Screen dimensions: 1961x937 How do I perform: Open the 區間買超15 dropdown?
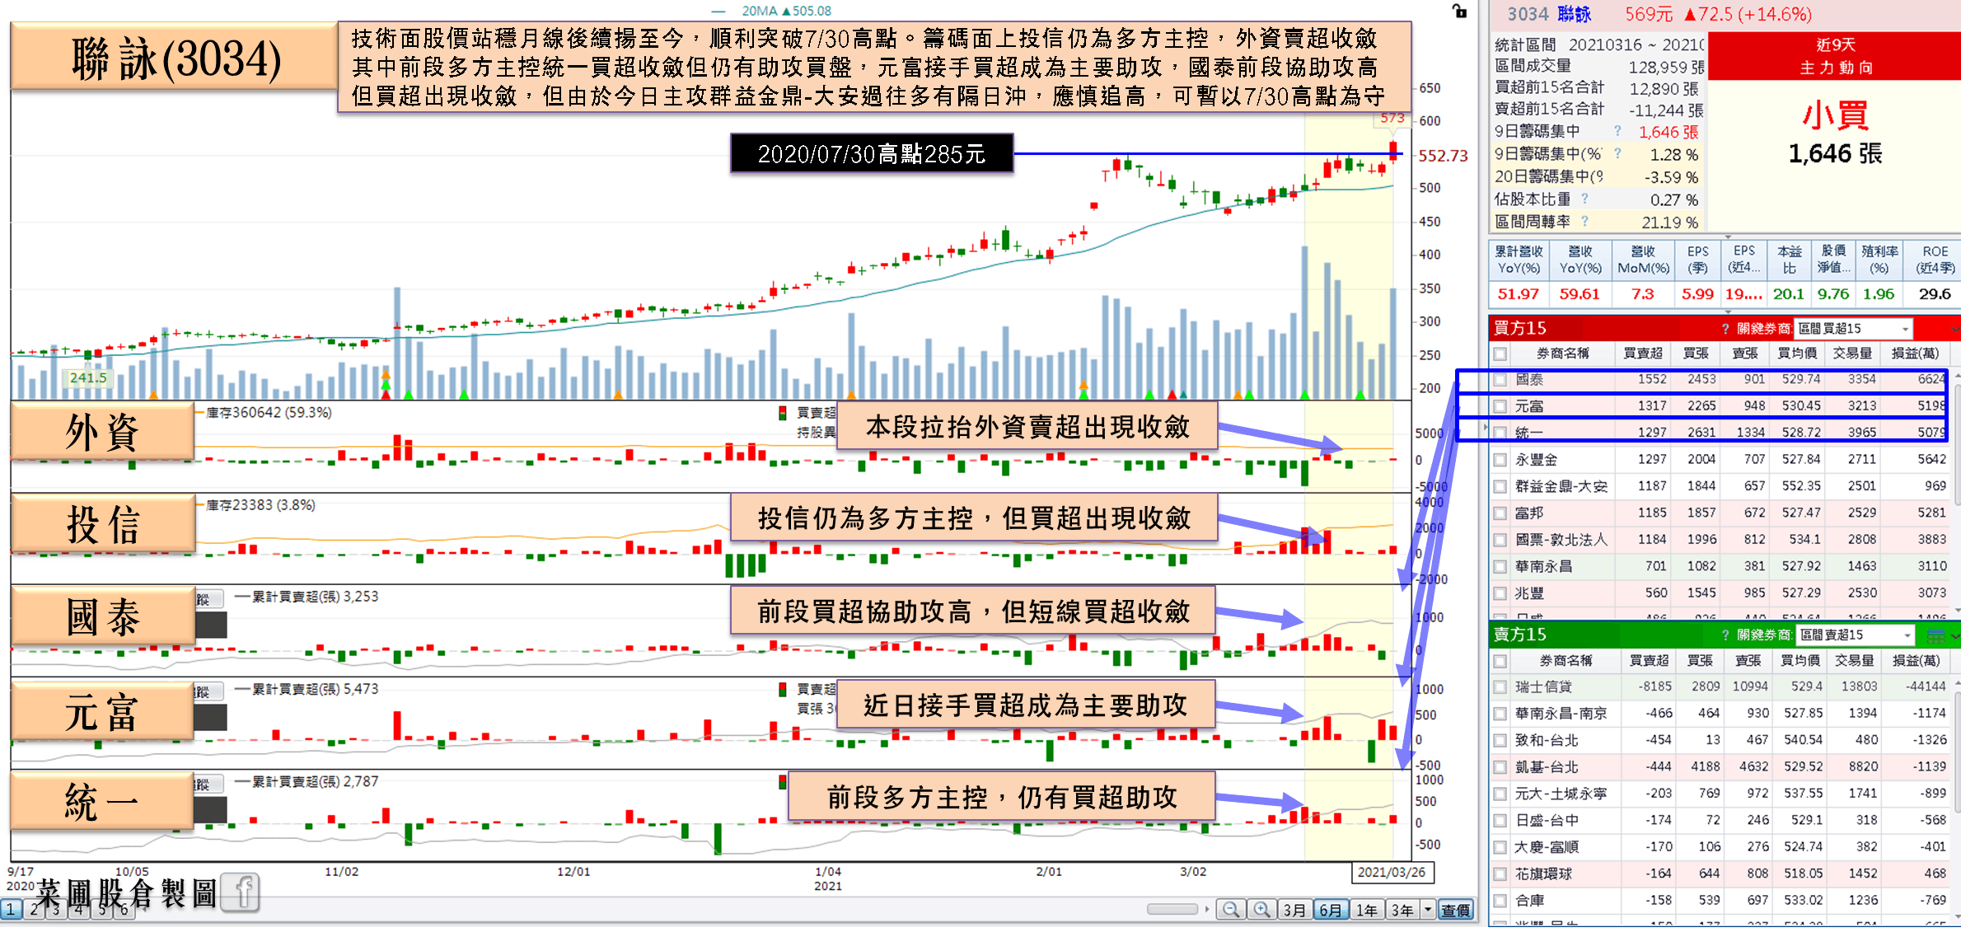click(1853, 329)
